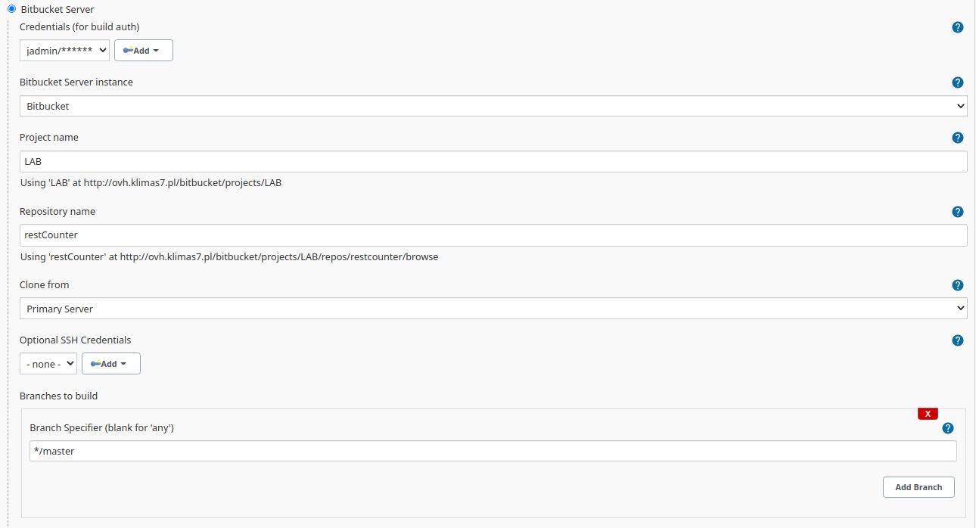Viewport: 976px width, 528px height.
Task: Click the Add Branch button
Action: pyautogui.click(x=918, y=487)
